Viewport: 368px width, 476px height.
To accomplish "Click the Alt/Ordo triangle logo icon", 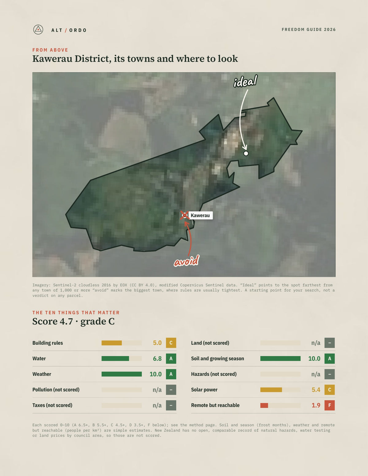I will pos(38,30).
